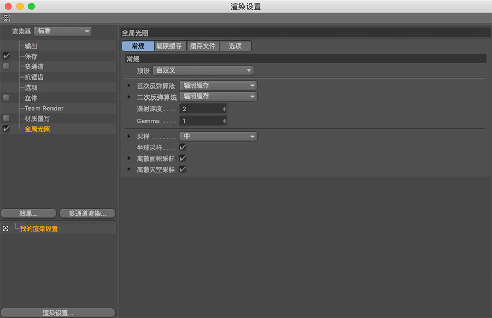Click the Gamma value input field
Screen dimensions: 492x318
tap(200, 121)
